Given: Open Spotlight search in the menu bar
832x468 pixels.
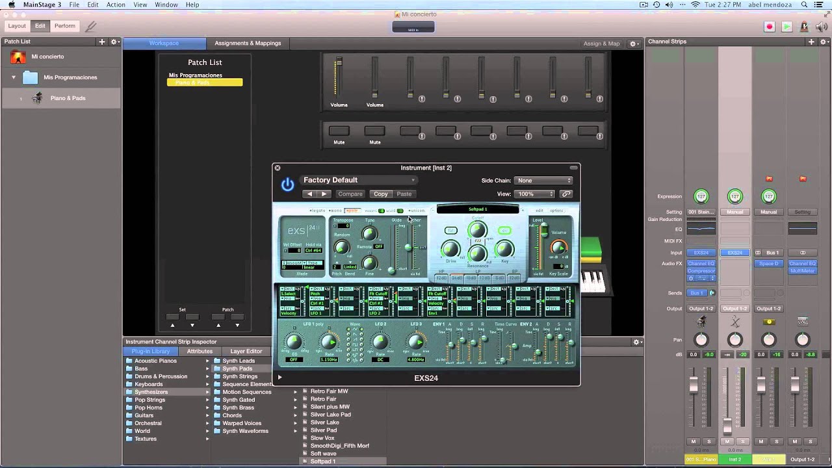Looking at the screenshot, I should [805, 5].
